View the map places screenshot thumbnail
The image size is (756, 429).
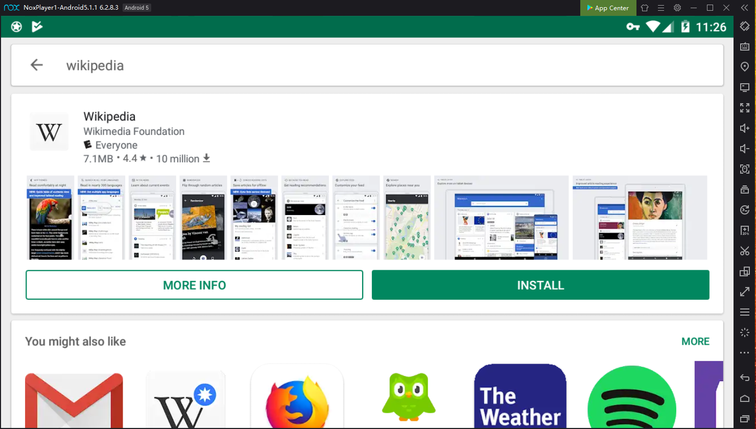coord(407,218)
